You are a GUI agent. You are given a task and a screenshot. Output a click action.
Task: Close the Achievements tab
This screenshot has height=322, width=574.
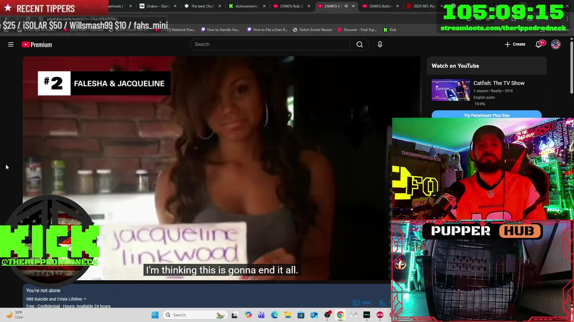[265, 6]
